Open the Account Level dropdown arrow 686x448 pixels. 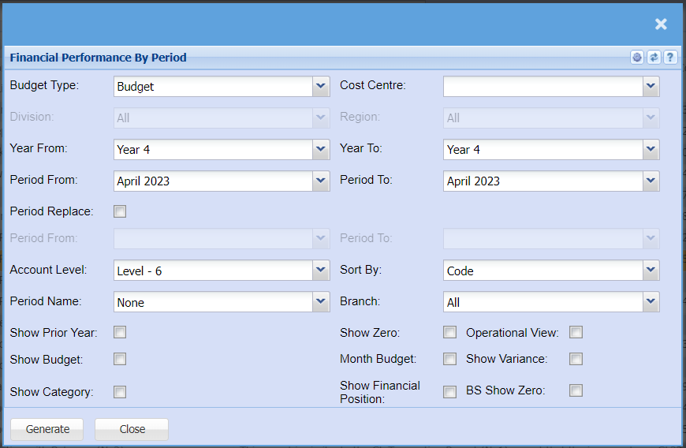tap(320, 271)
